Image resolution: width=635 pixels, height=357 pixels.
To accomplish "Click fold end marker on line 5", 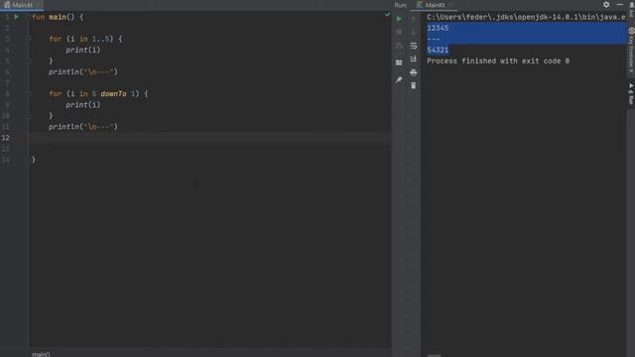I will click(x=28, y=61).
